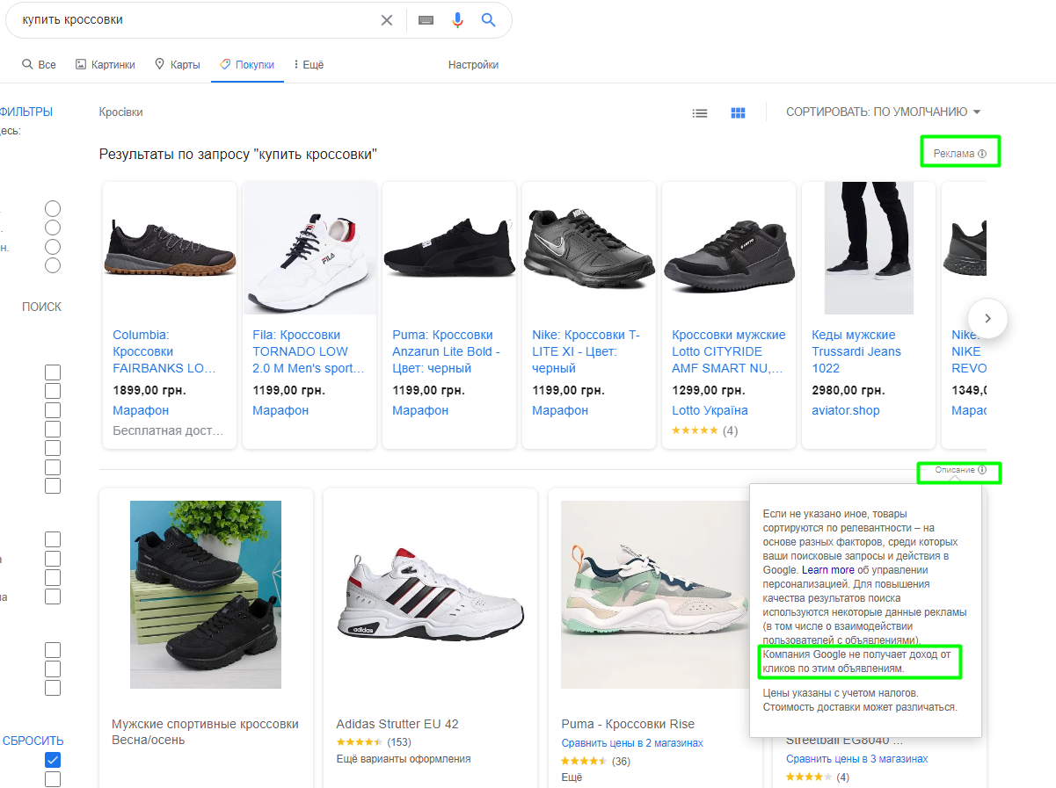Click Сравнить цены в 2 магазинах link
Screen dimensions: 1056x788
[x=632, y=743]
